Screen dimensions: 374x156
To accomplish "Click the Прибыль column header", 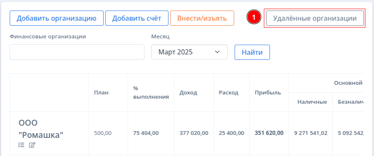I will [x=268, y=93].
